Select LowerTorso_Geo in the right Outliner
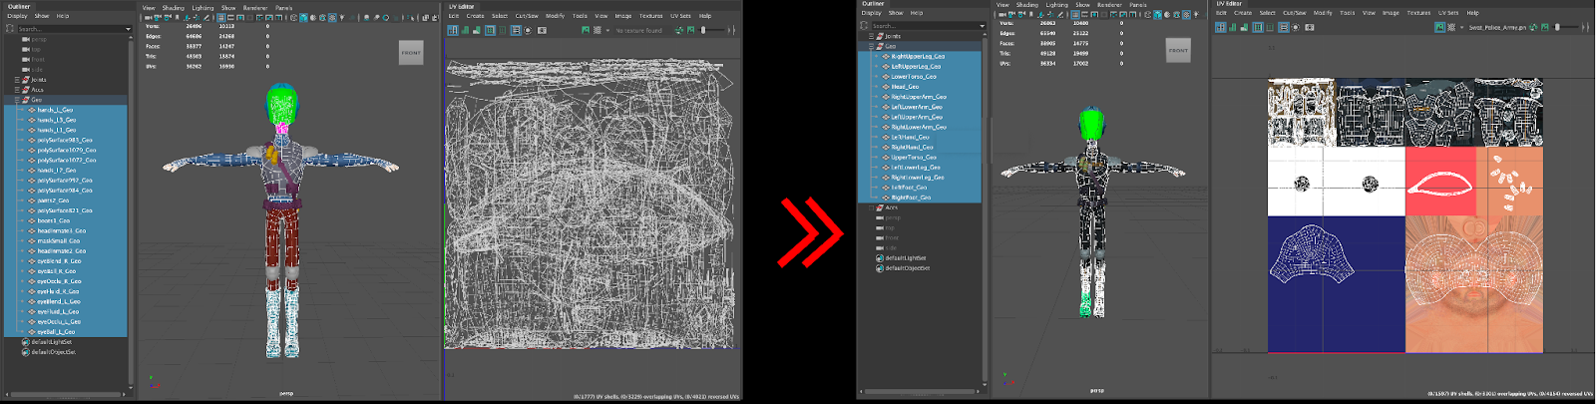Viewport: 1596px width, 404px height. tap(913, 77)
